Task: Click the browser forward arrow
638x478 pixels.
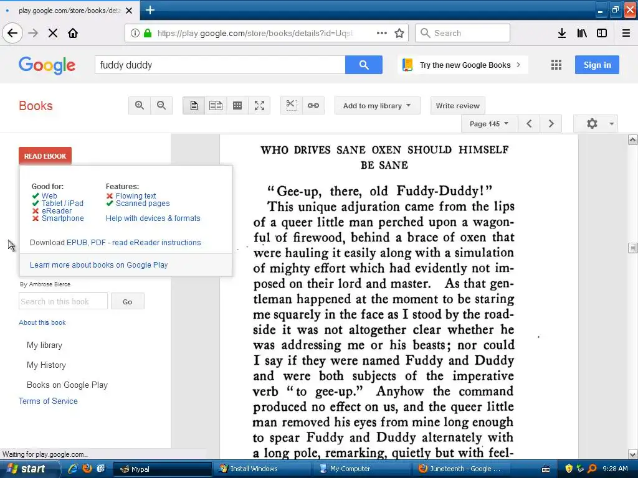Action: click(33, 33)
